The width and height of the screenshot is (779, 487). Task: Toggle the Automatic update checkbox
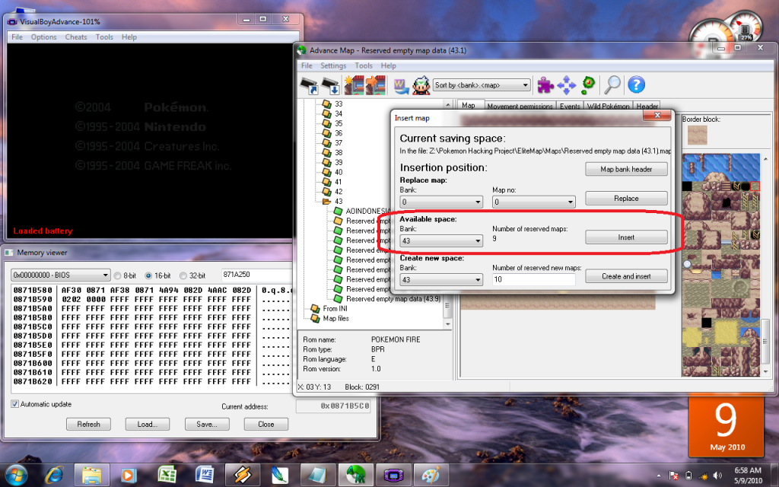15,404
